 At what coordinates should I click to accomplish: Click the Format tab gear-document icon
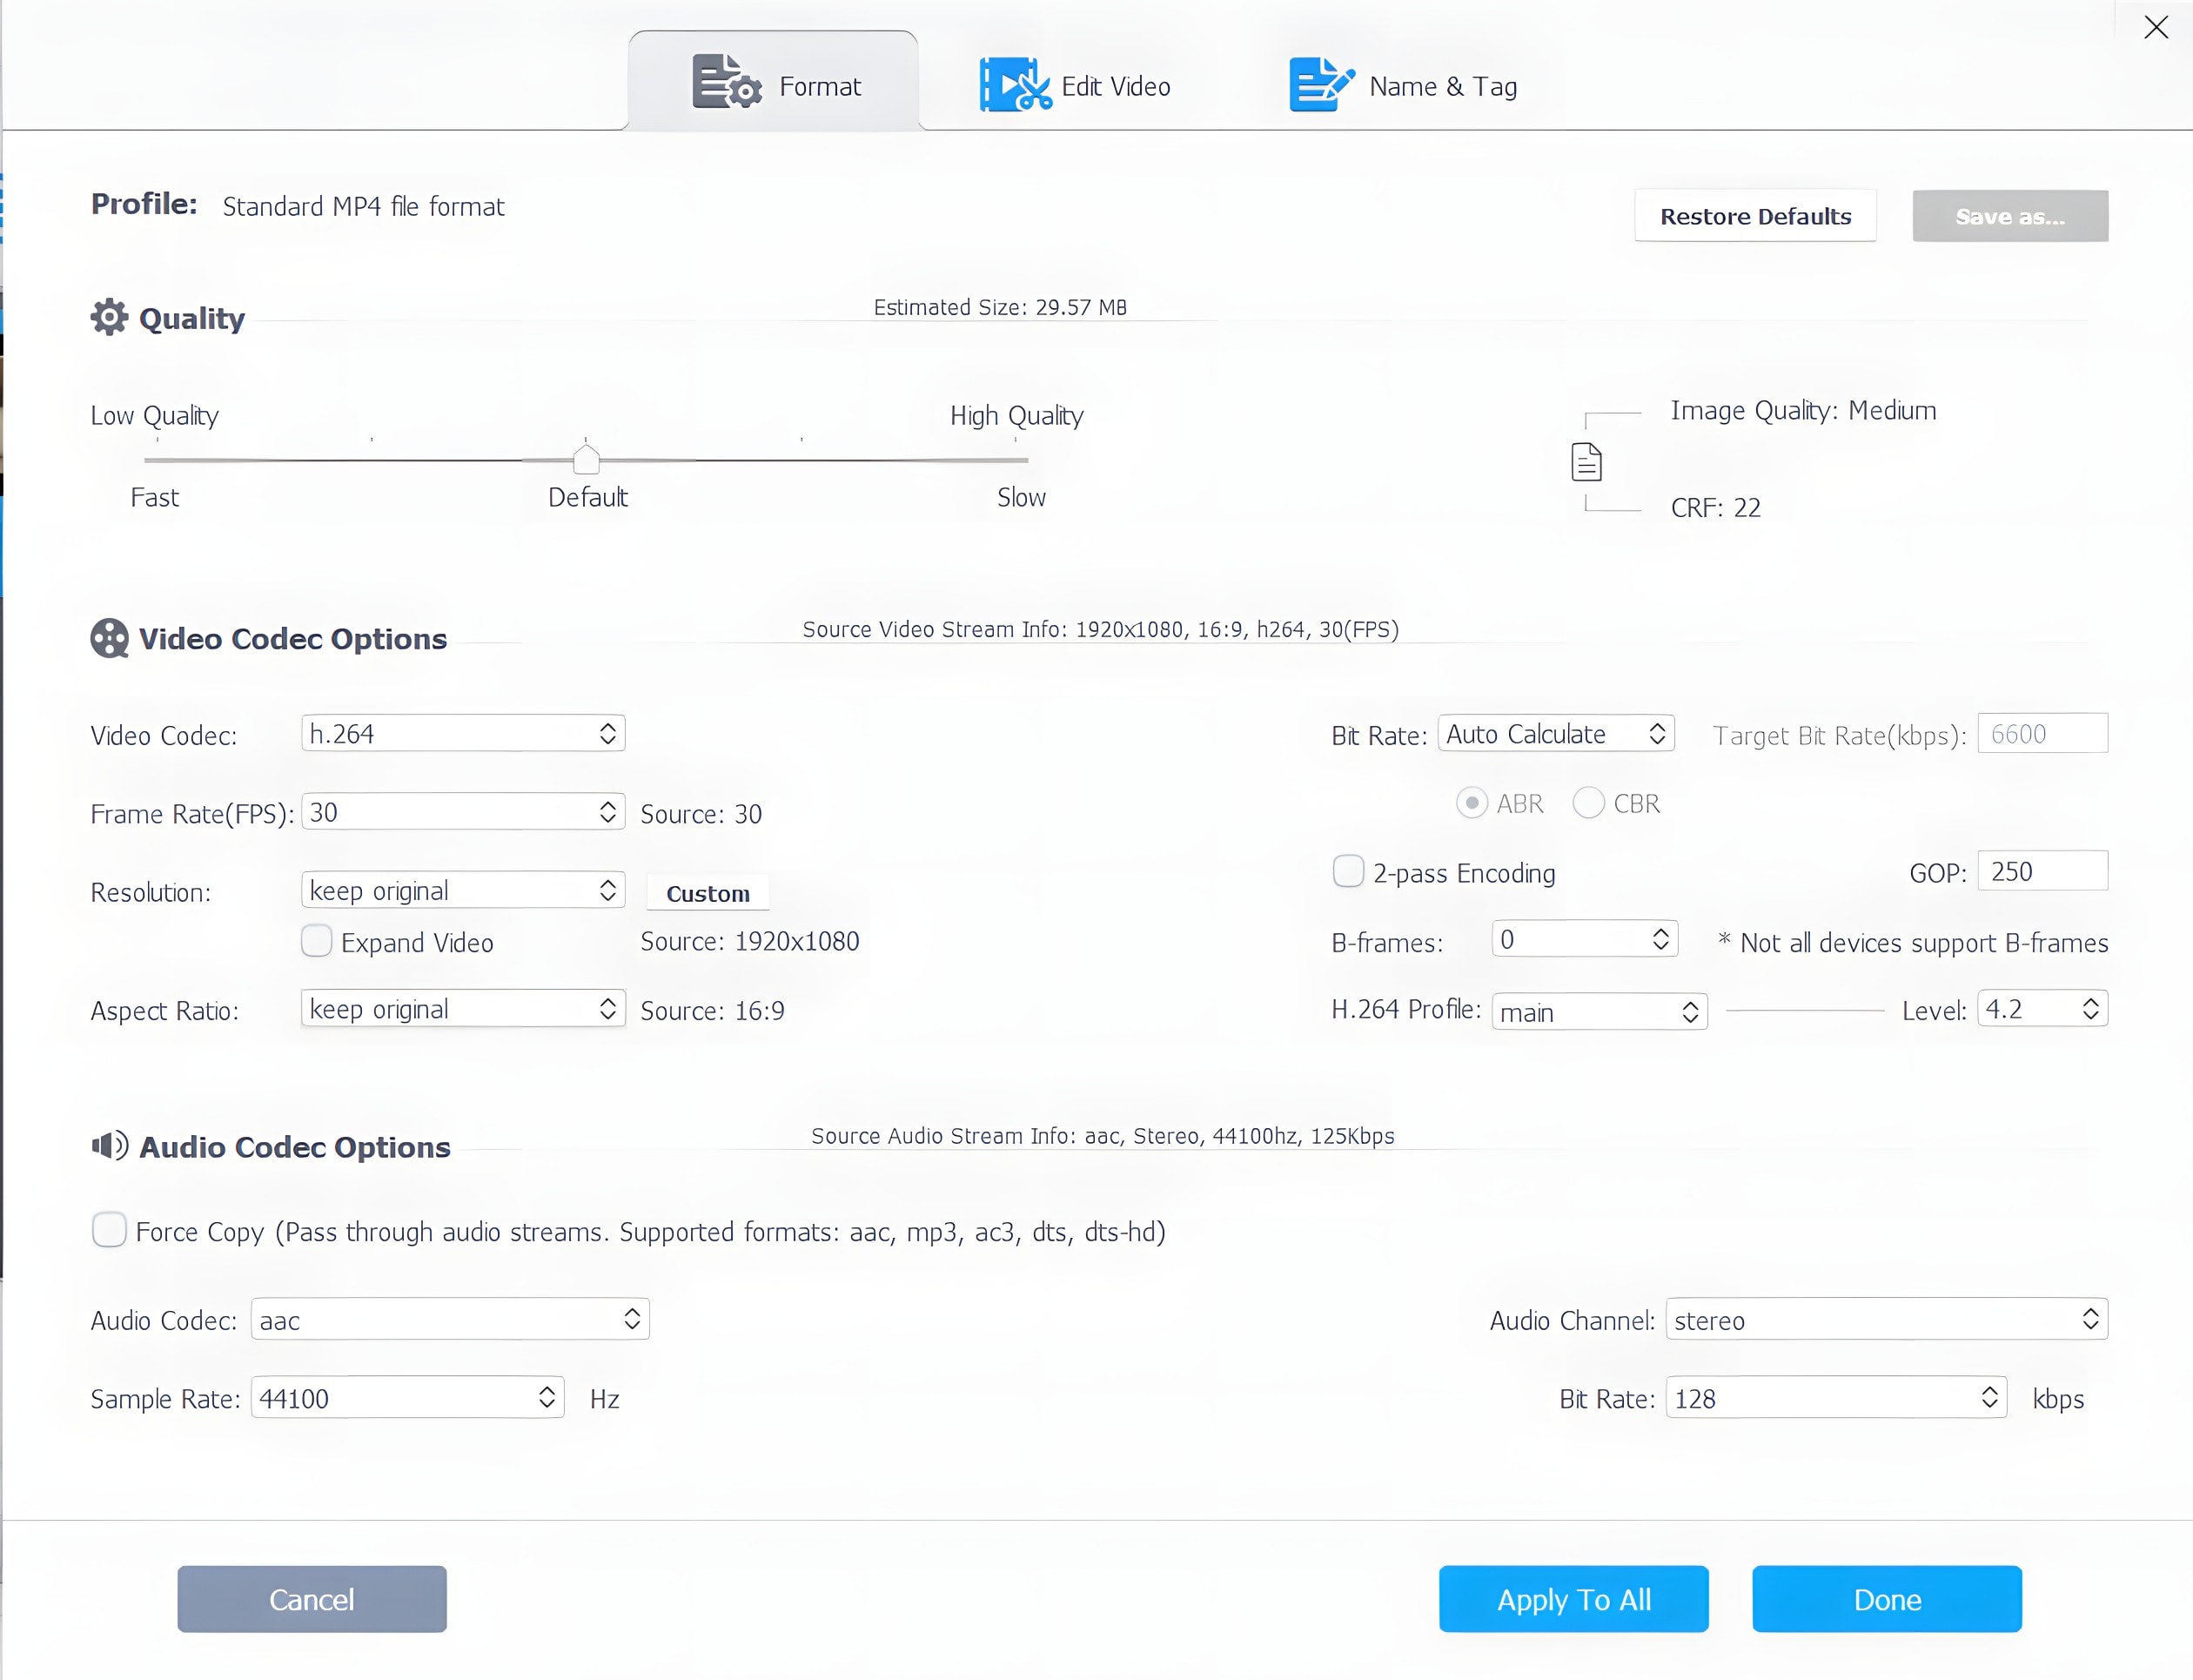(x=726, y=82)
